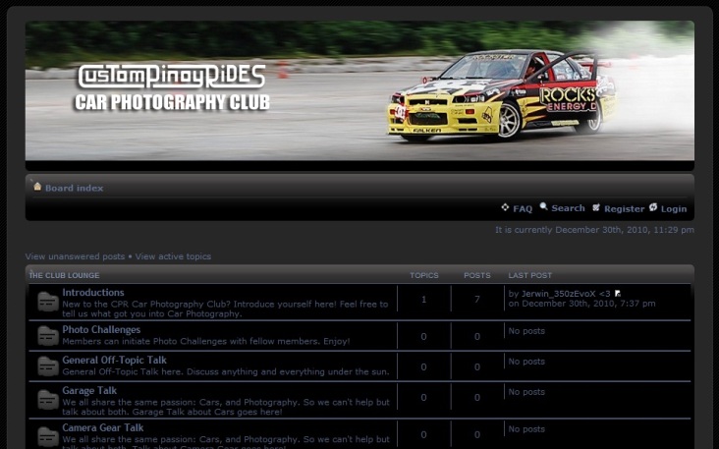Image resolution: width=719 pixels, height=449 pixels.
Task: Open the Introductions forum
Action: click(93, 293)
